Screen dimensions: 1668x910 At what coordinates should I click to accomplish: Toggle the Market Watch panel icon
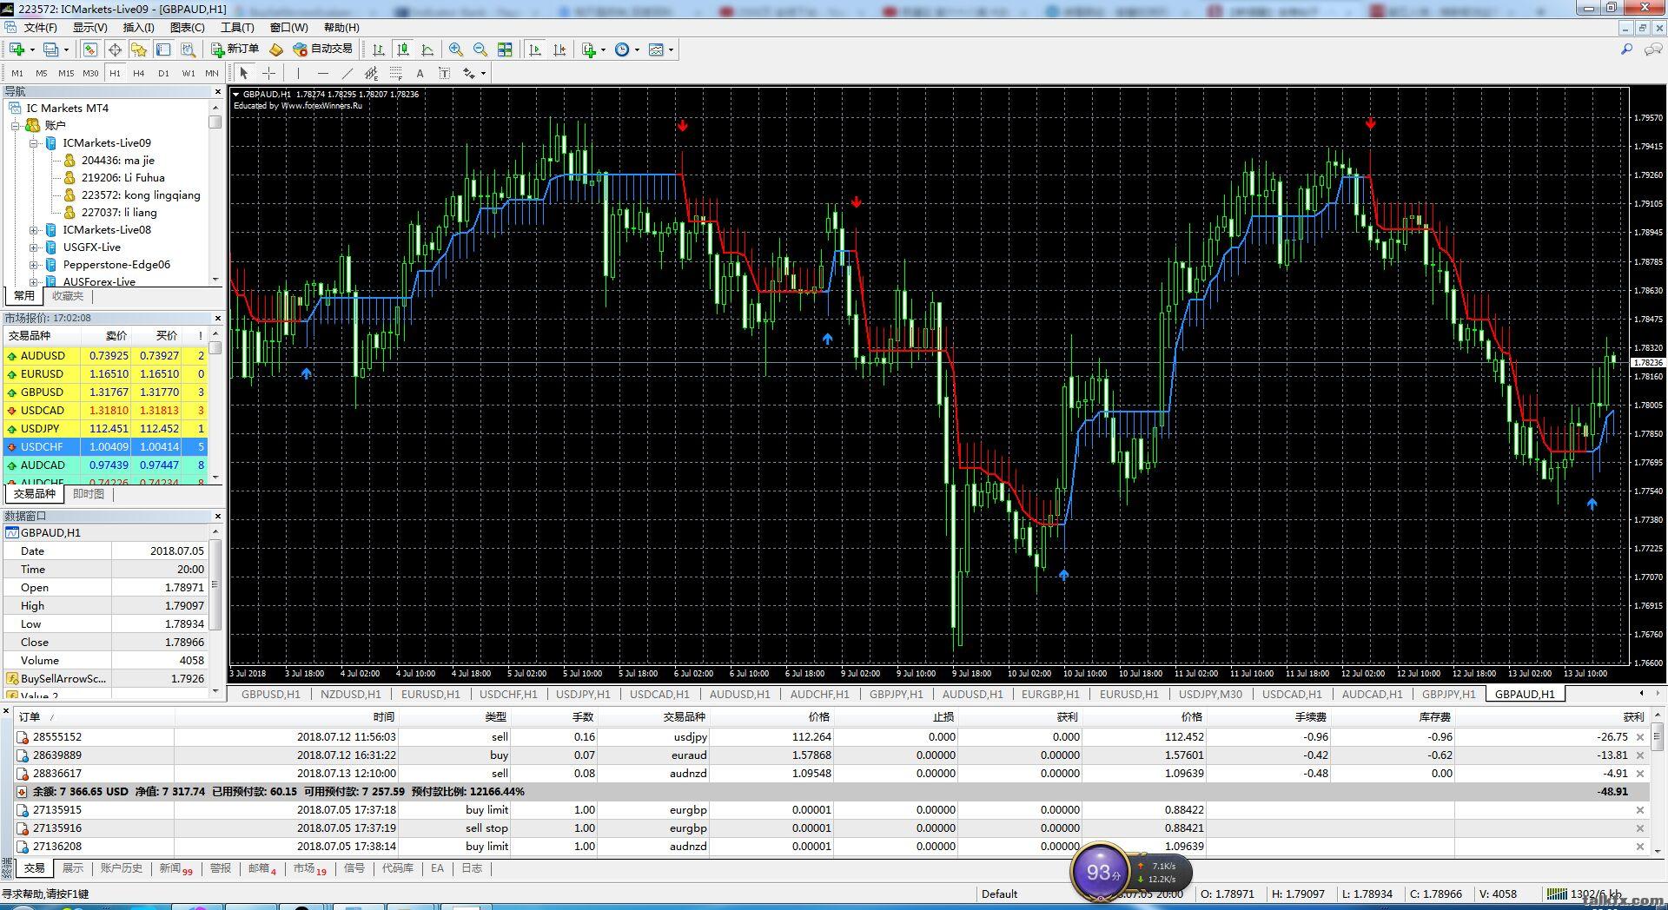click(x=89, y=49)
